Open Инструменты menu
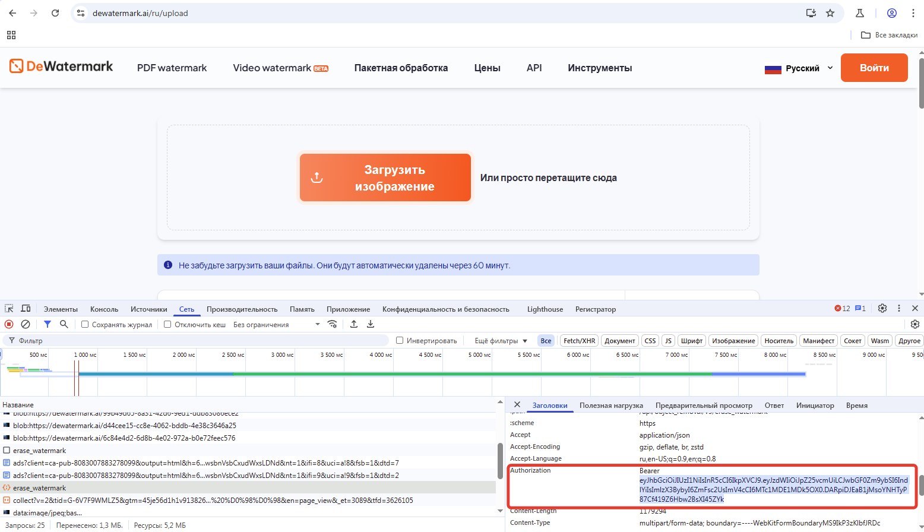This screenshot has height=532, width=924. 600,68
